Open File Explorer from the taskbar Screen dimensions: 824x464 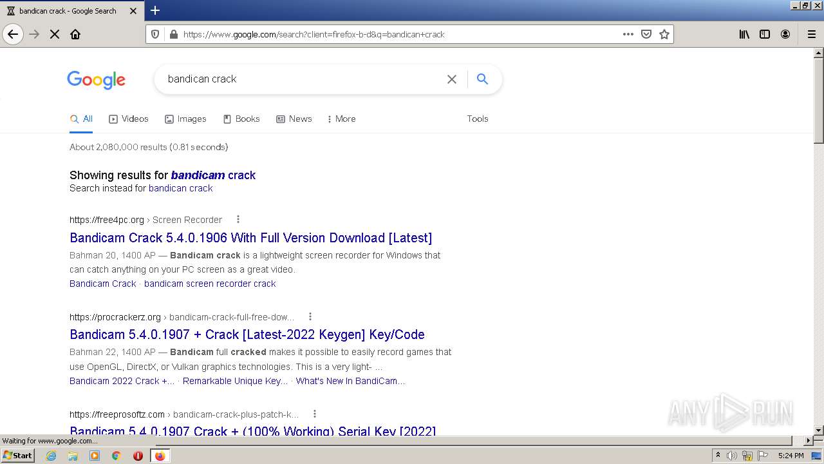pyautogui.click(x=73, y=456)
